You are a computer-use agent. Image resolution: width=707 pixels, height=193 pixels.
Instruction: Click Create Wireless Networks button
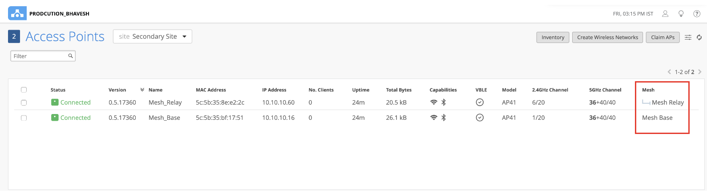click(607, 37)
